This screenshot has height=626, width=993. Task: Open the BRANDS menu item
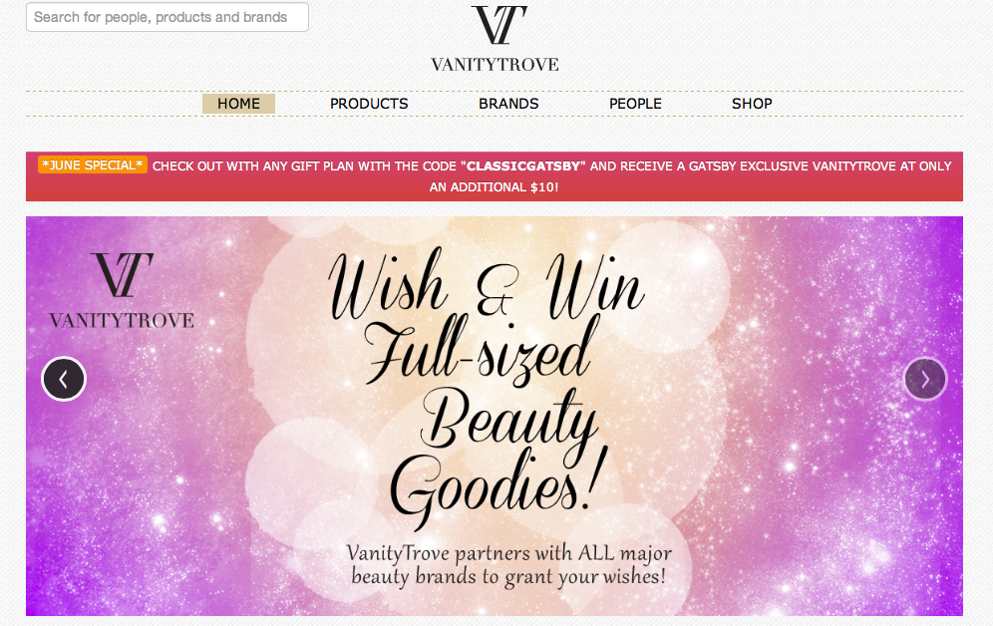click(x=508, y=104)
